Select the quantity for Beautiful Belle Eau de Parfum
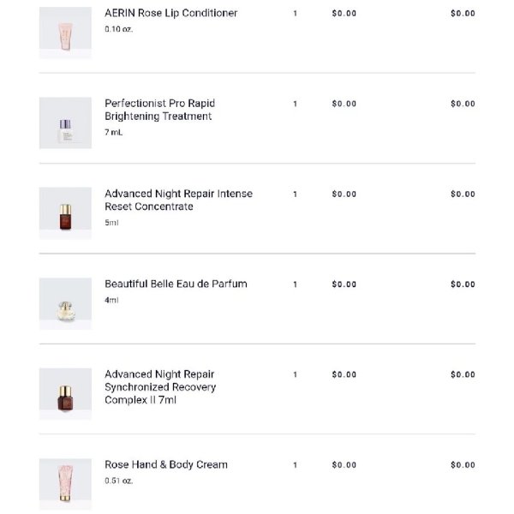 (x=295, y=284)
